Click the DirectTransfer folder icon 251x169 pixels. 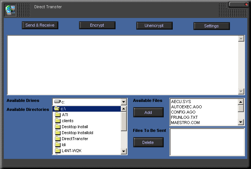58,139
